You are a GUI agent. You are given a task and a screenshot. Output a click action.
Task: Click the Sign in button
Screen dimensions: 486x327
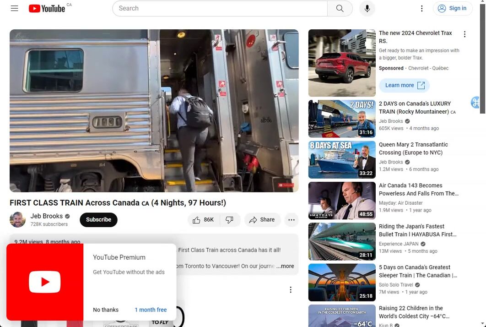(452, 8)
